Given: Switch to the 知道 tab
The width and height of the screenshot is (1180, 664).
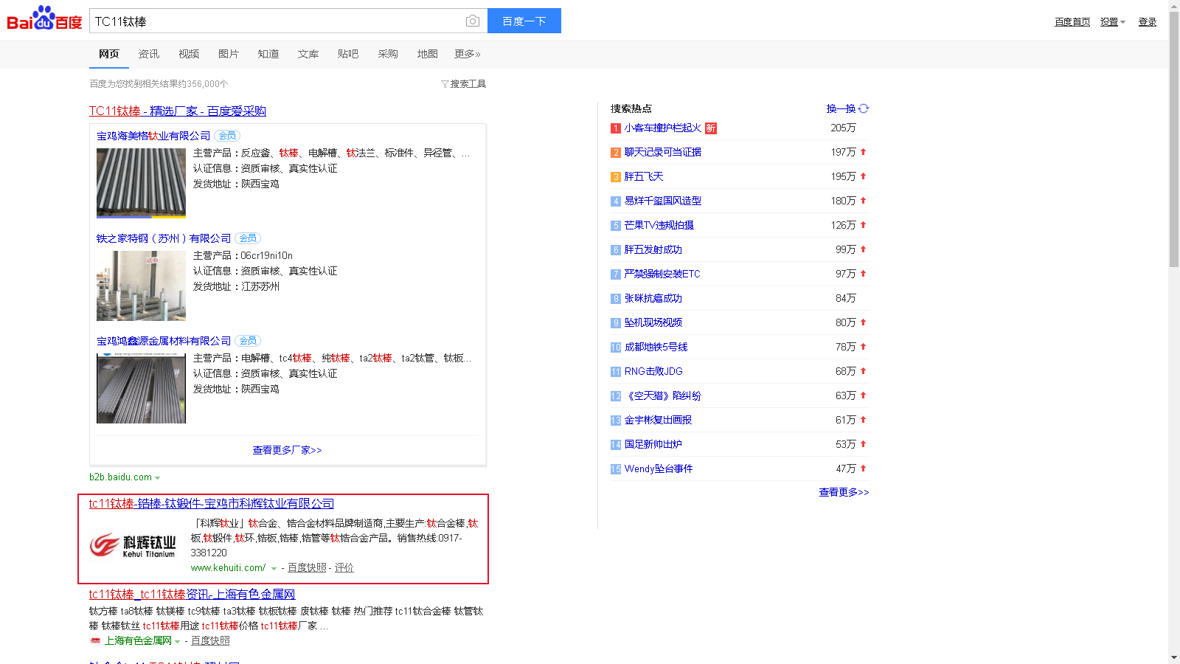Looking at the screenshot, I should 268,54.
